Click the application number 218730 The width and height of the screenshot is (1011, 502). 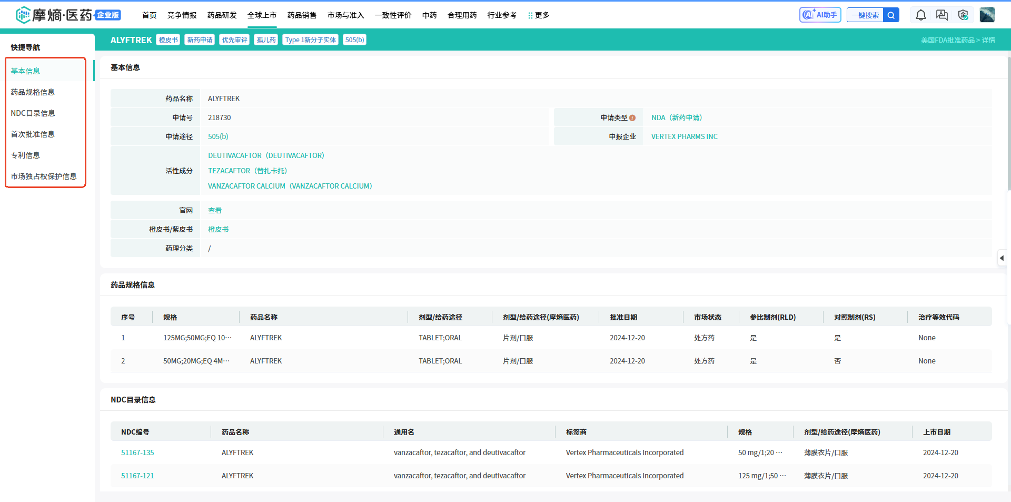tap(220, 117)
